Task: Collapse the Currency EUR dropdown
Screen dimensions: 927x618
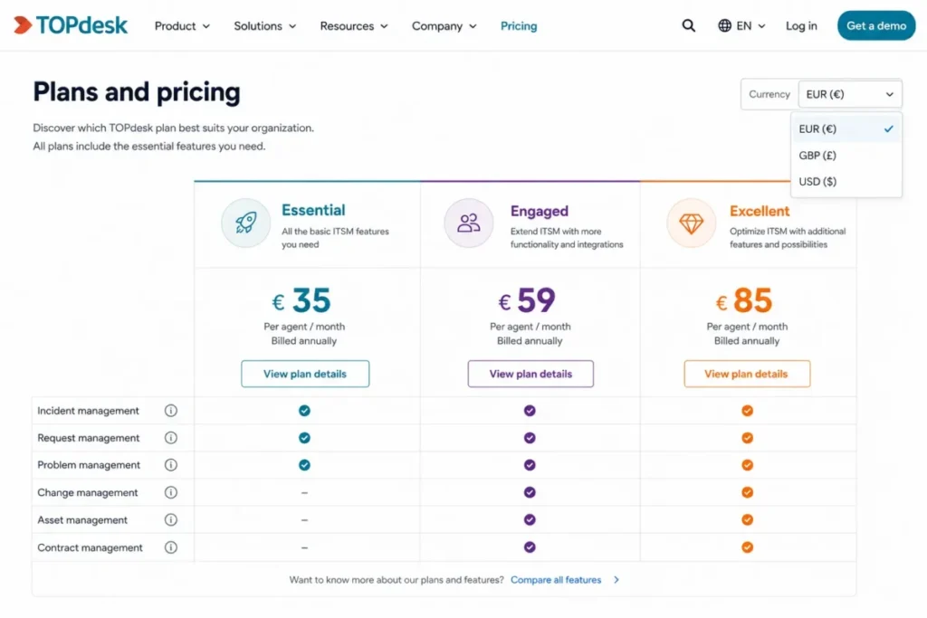Action: [849, 94]
